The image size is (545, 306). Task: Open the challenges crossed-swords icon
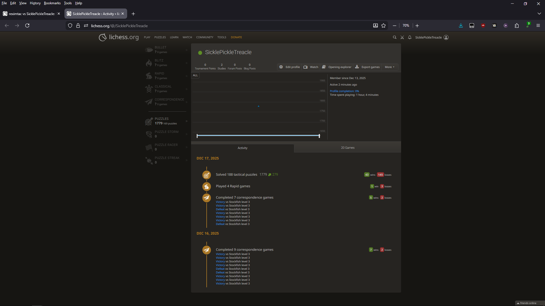tap(402, 37)
